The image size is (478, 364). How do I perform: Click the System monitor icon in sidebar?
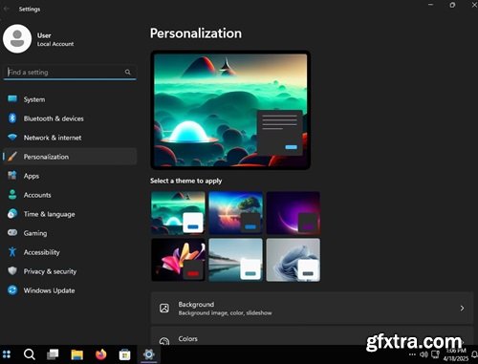[x=12, y=98]
